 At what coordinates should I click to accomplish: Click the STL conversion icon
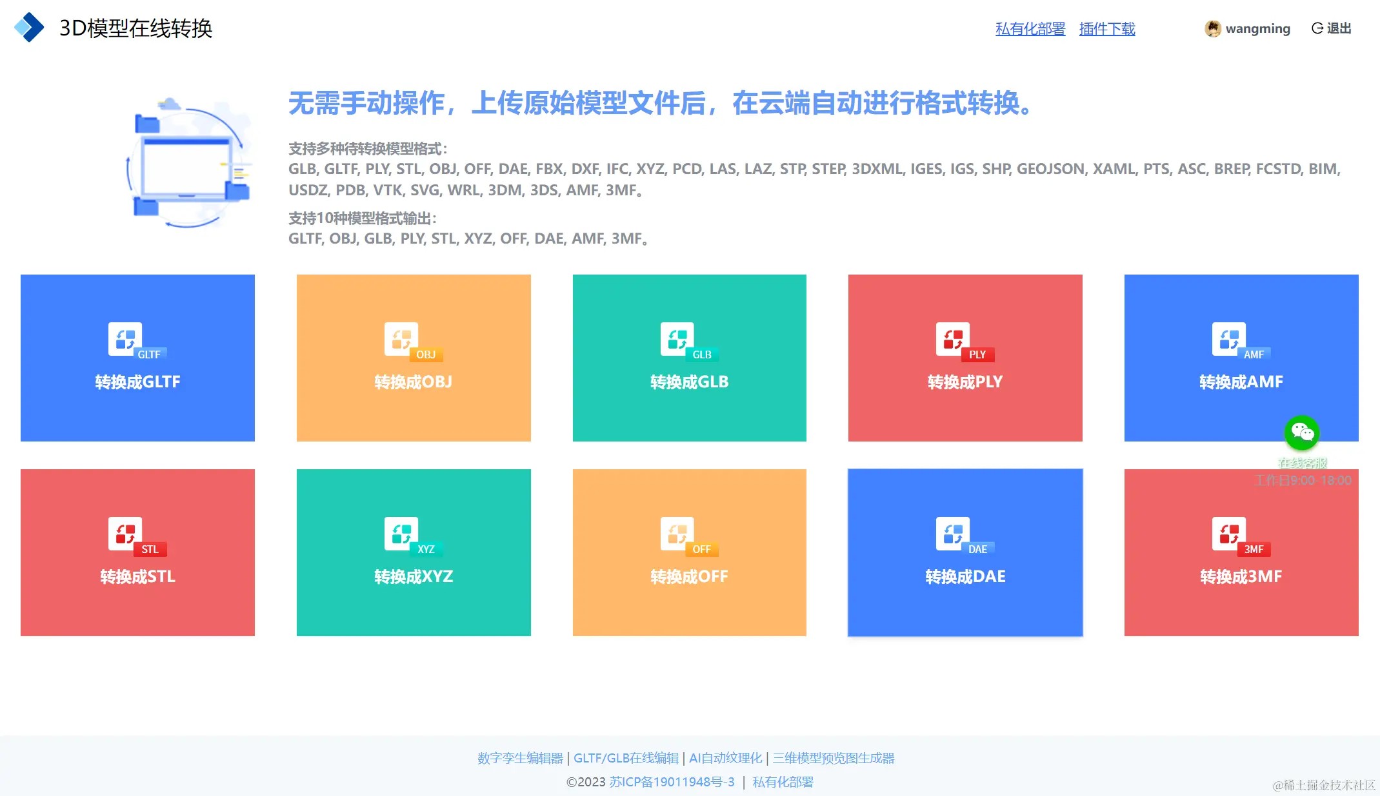(126, 534)
